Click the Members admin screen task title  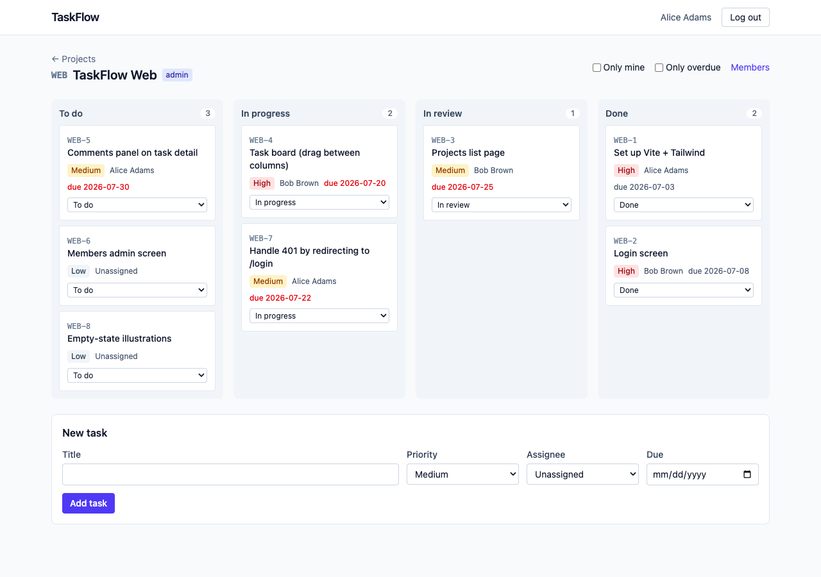117,253
